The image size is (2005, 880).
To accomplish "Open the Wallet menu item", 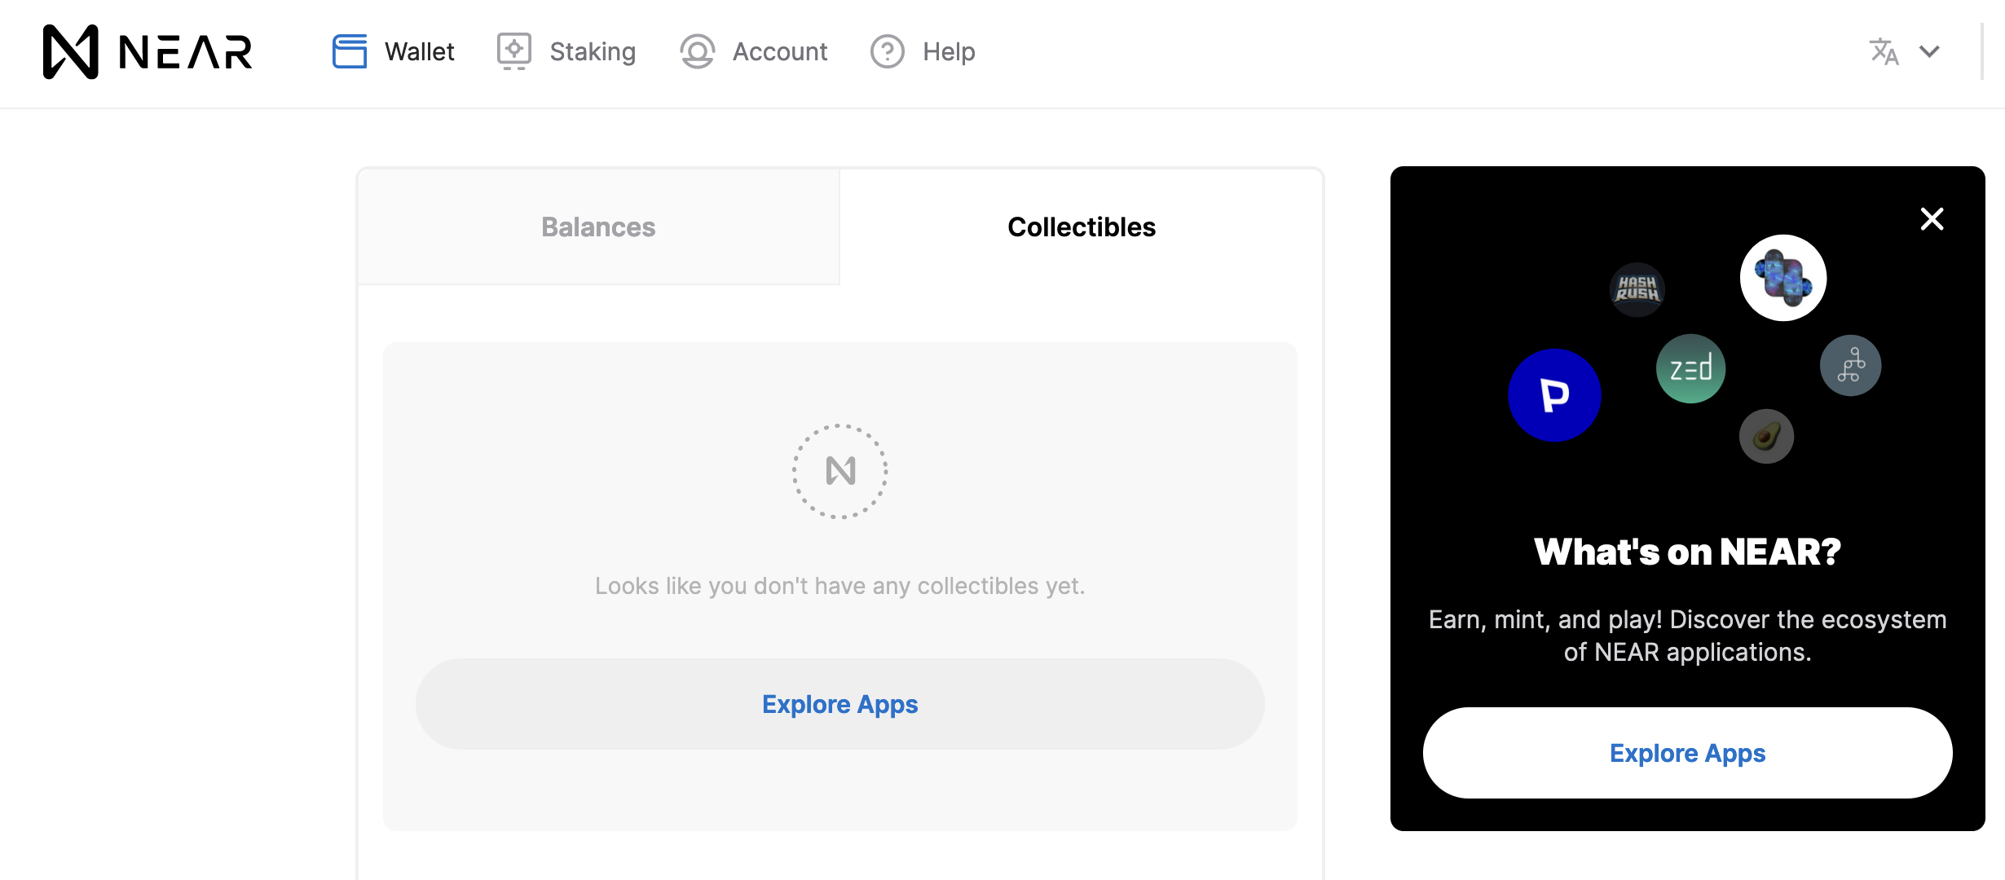I will [419, 51].
